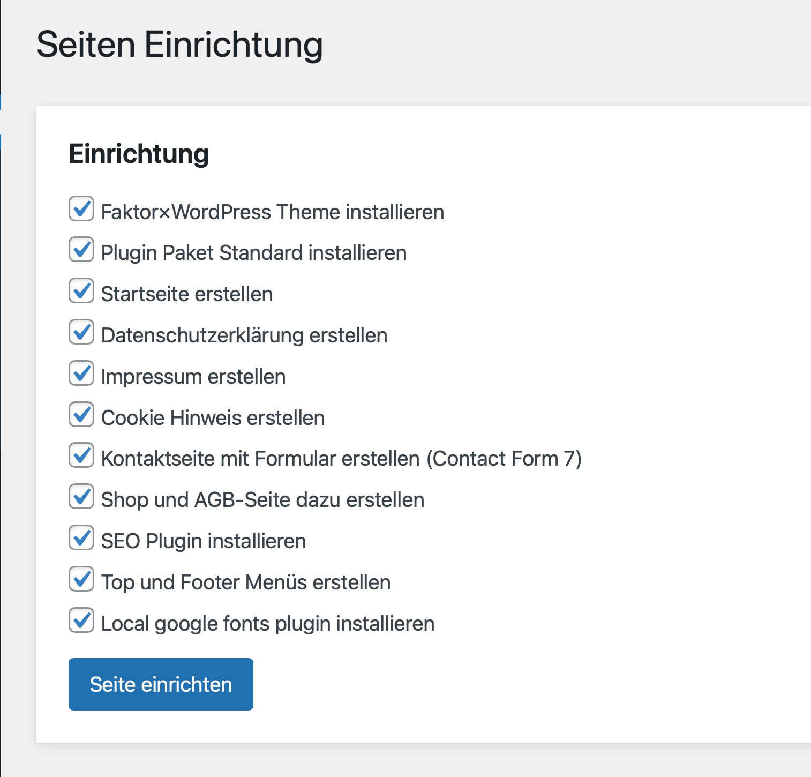
Task: Toggle Plugin Paket Standard installieren checkbox
Action: 81,250
